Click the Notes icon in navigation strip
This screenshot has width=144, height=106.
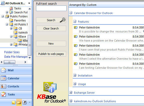14,102
